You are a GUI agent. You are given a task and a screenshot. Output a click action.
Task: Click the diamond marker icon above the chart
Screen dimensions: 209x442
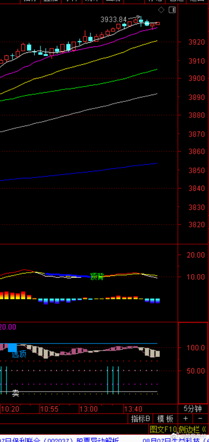[161, 10]
